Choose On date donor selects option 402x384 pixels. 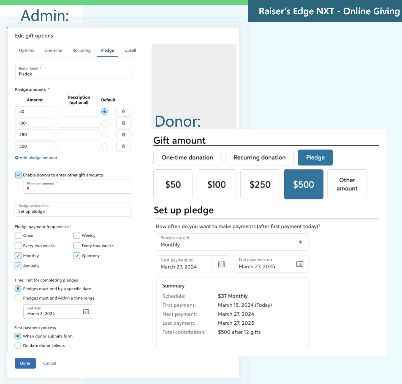pyautogui.click(x=18, y=345)
